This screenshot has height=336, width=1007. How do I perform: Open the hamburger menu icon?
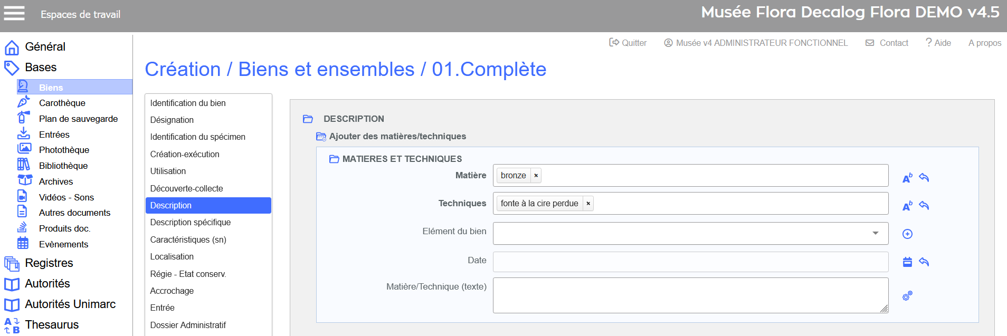(14, 13)
